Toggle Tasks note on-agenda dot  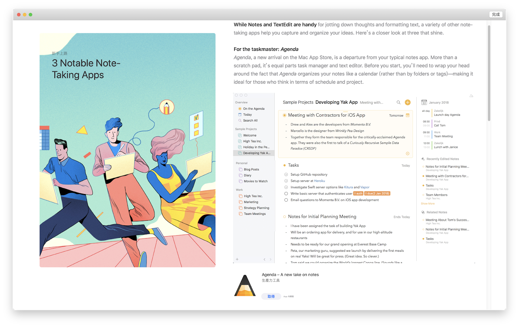coord(284,165)
